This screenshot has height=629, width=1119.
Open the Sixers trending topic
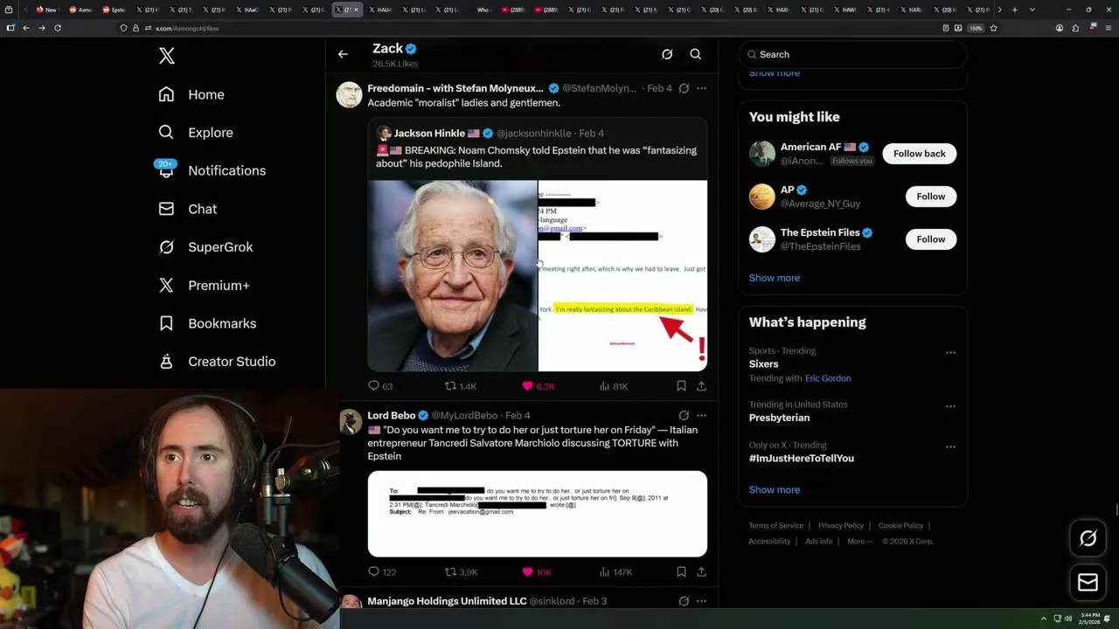pyautogui.click(x=763, y=364)
